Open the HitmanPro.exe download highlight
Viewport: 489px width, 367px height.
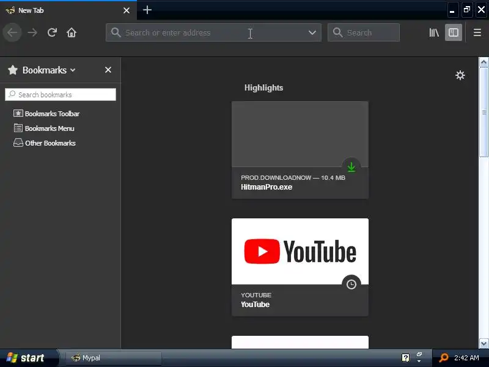pyautogui.click(x=300, y=150)
